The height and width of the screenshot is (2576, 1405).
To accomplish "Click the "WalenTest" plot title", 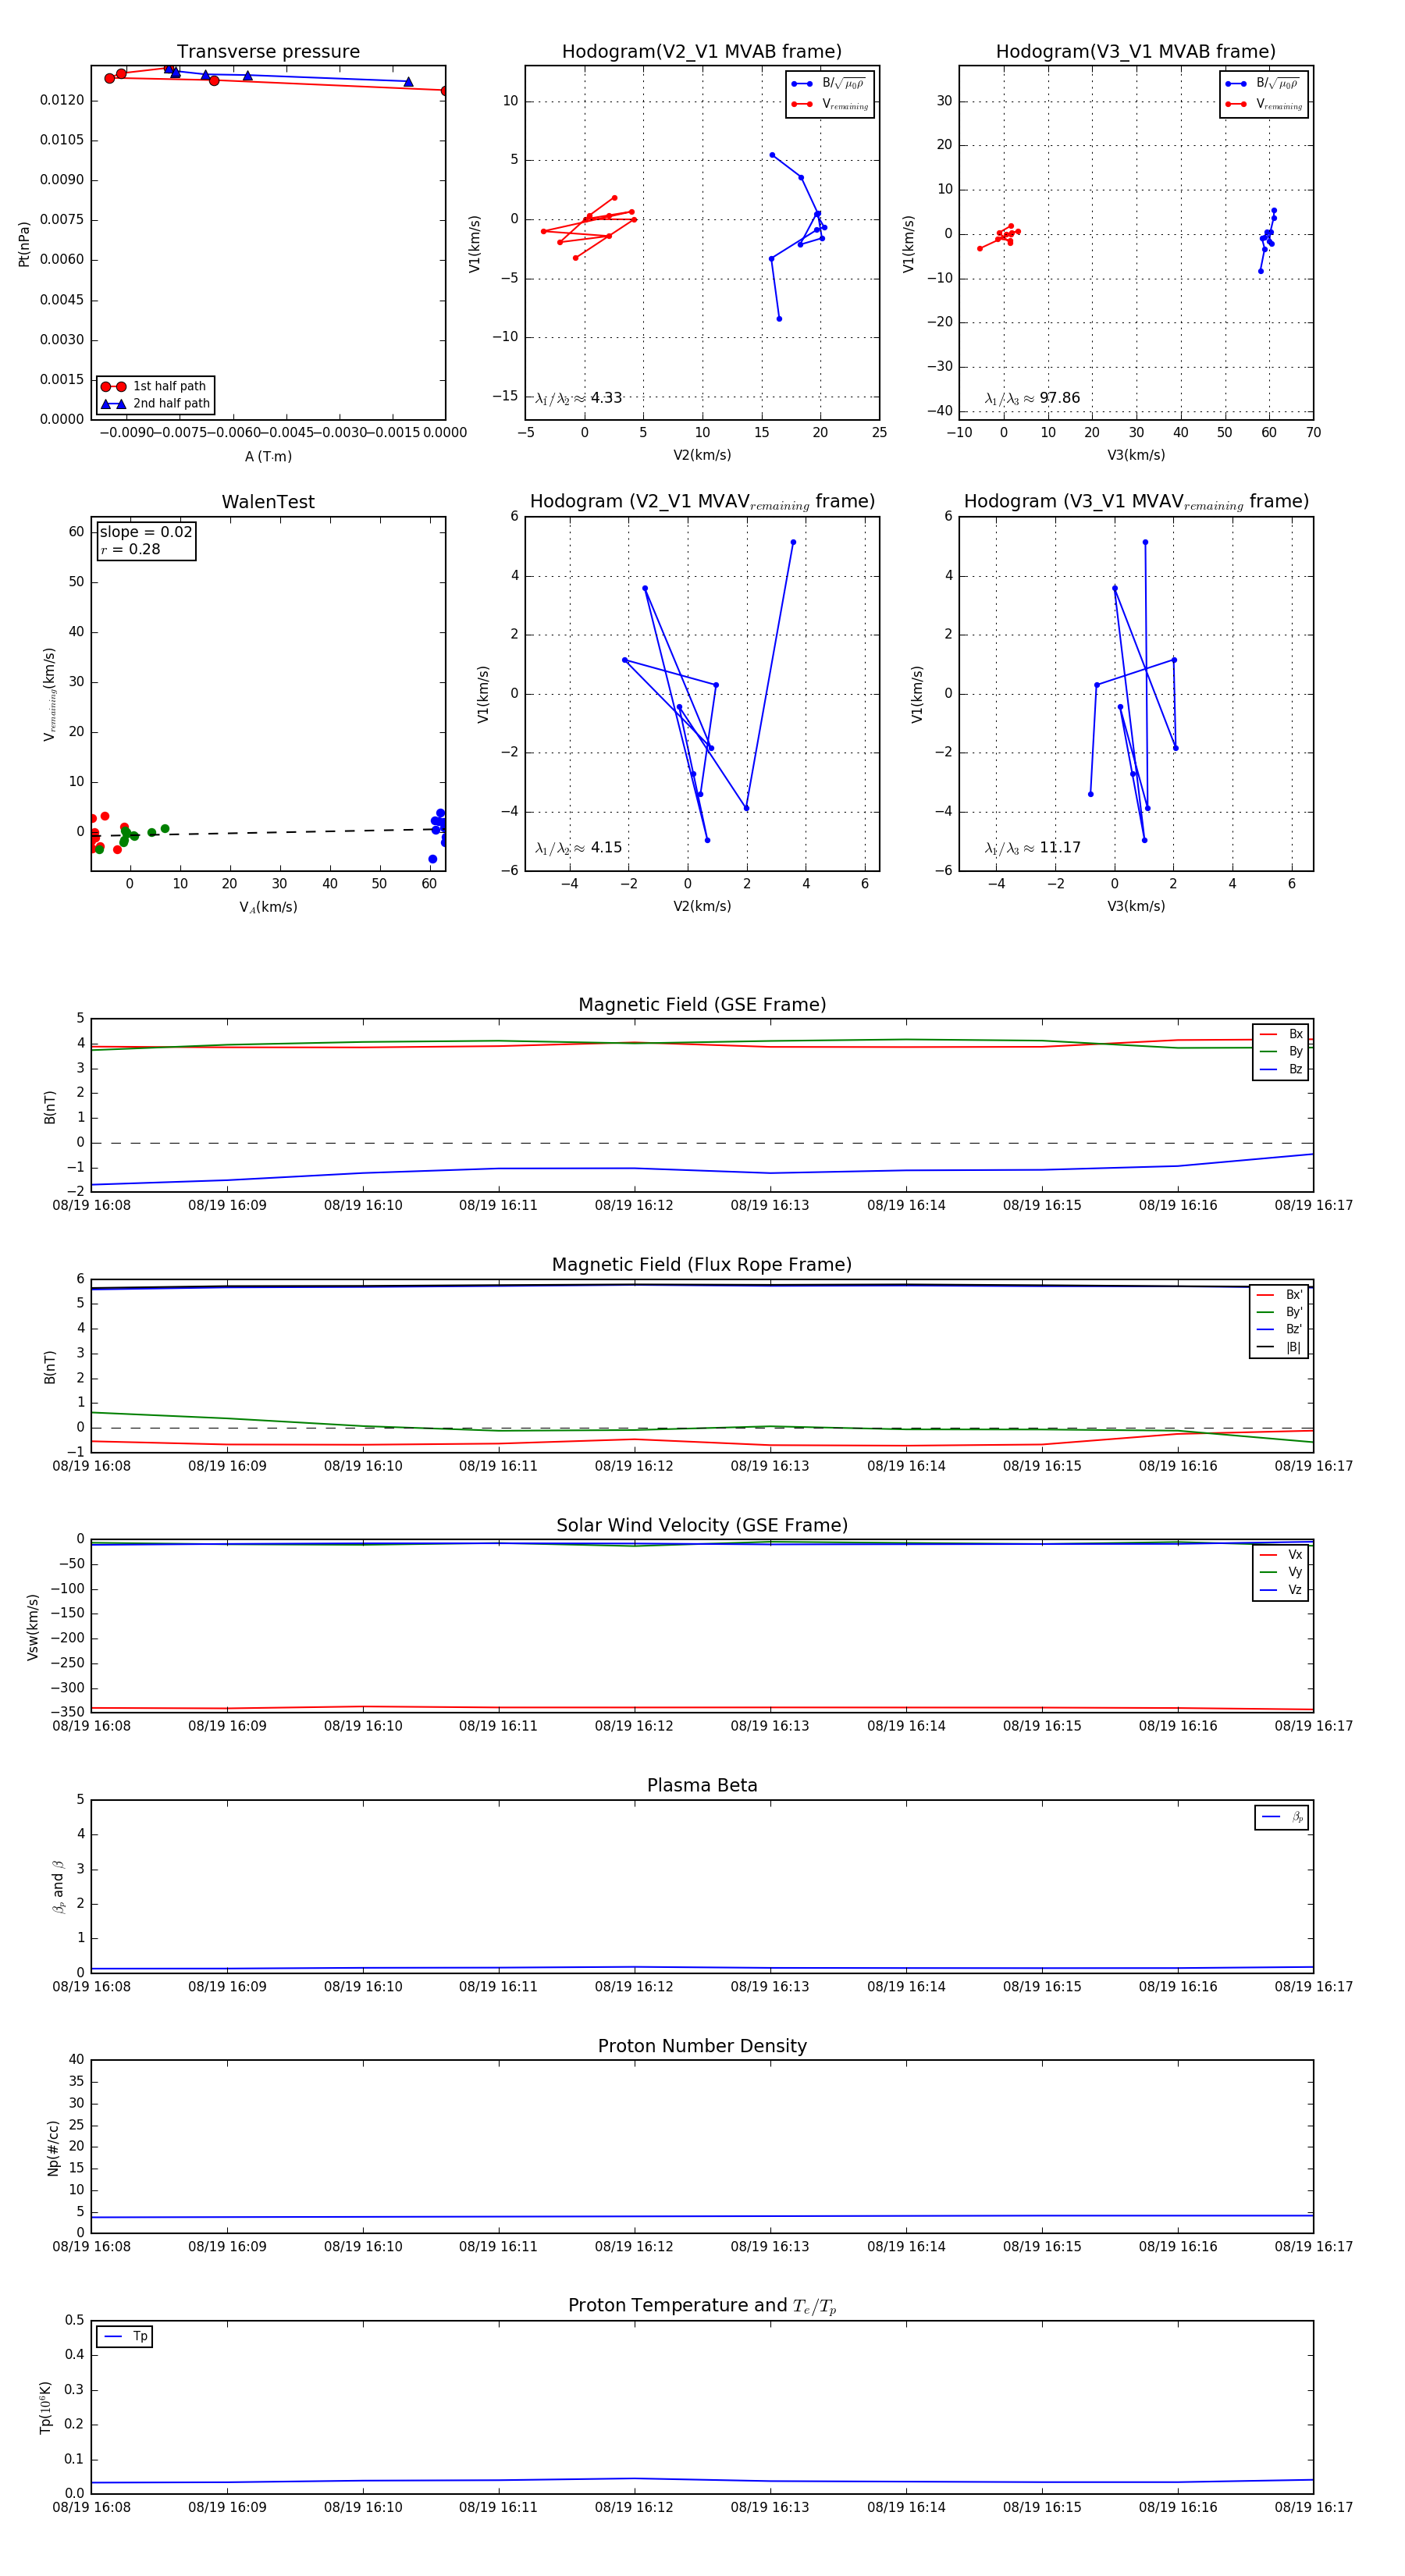I will point(268,502).
